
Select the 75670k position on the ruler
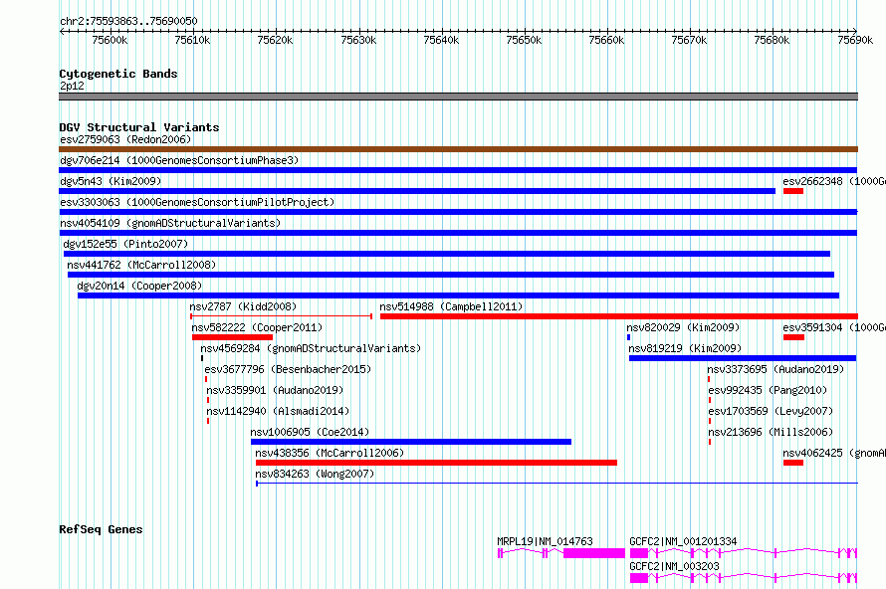689,40
